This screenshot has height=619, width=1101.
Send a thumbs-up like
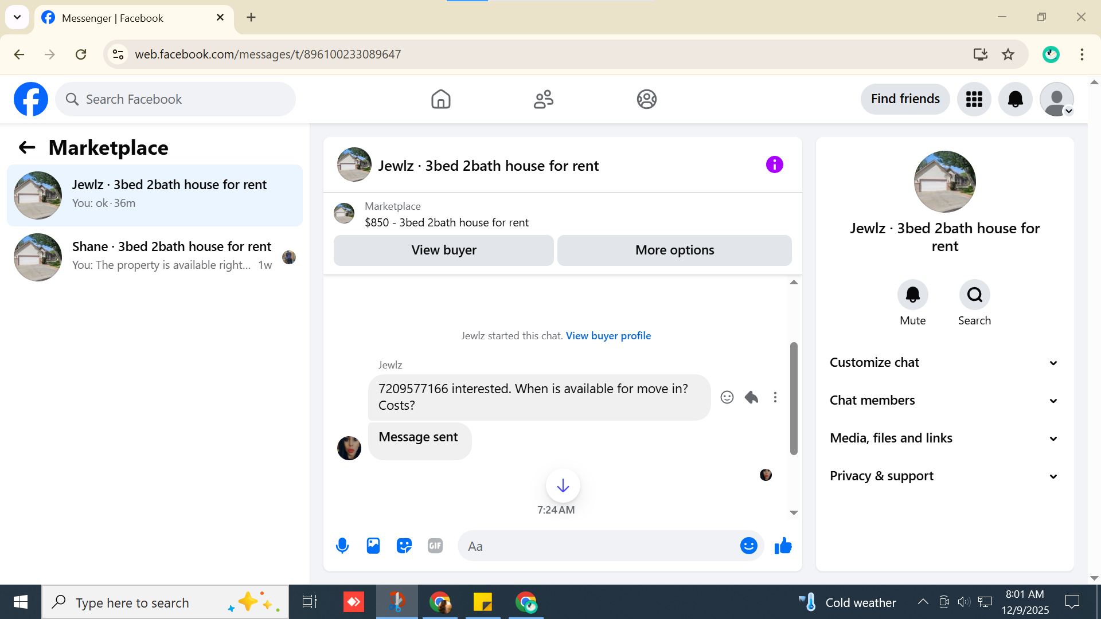tap(783, 546)
